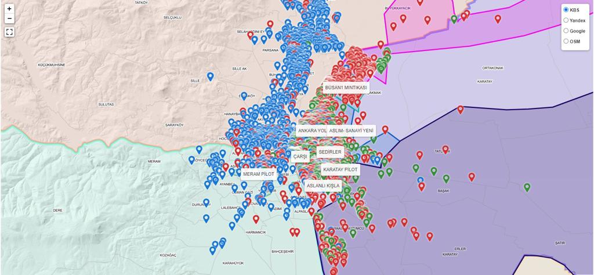Click the red pin in top-right magenta zone

point(498,19)
